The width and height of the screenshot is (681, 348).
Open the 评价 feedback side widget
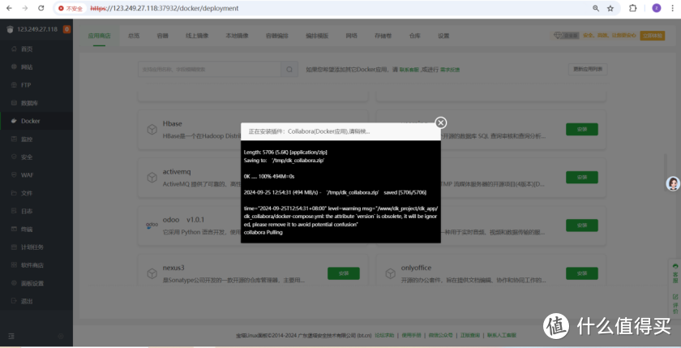click(x=675, y=303)
